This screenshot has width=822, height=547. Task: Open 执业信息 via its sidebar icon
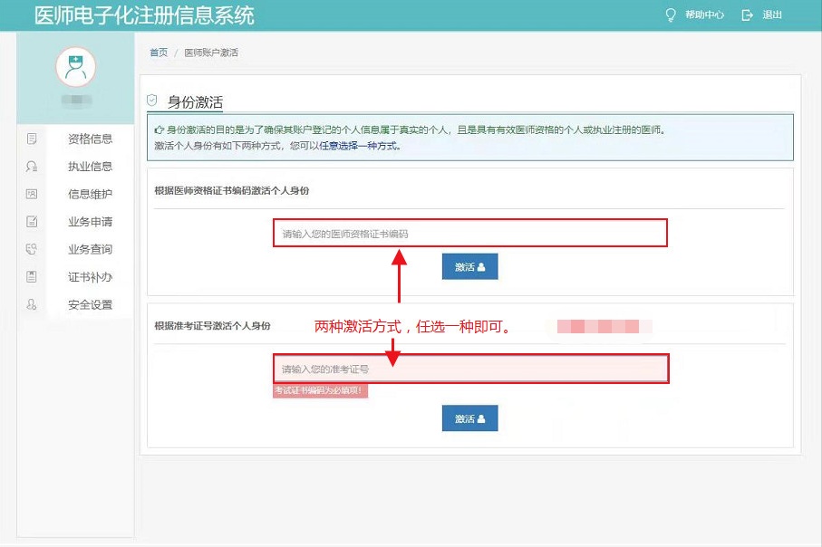coord(31,167)
